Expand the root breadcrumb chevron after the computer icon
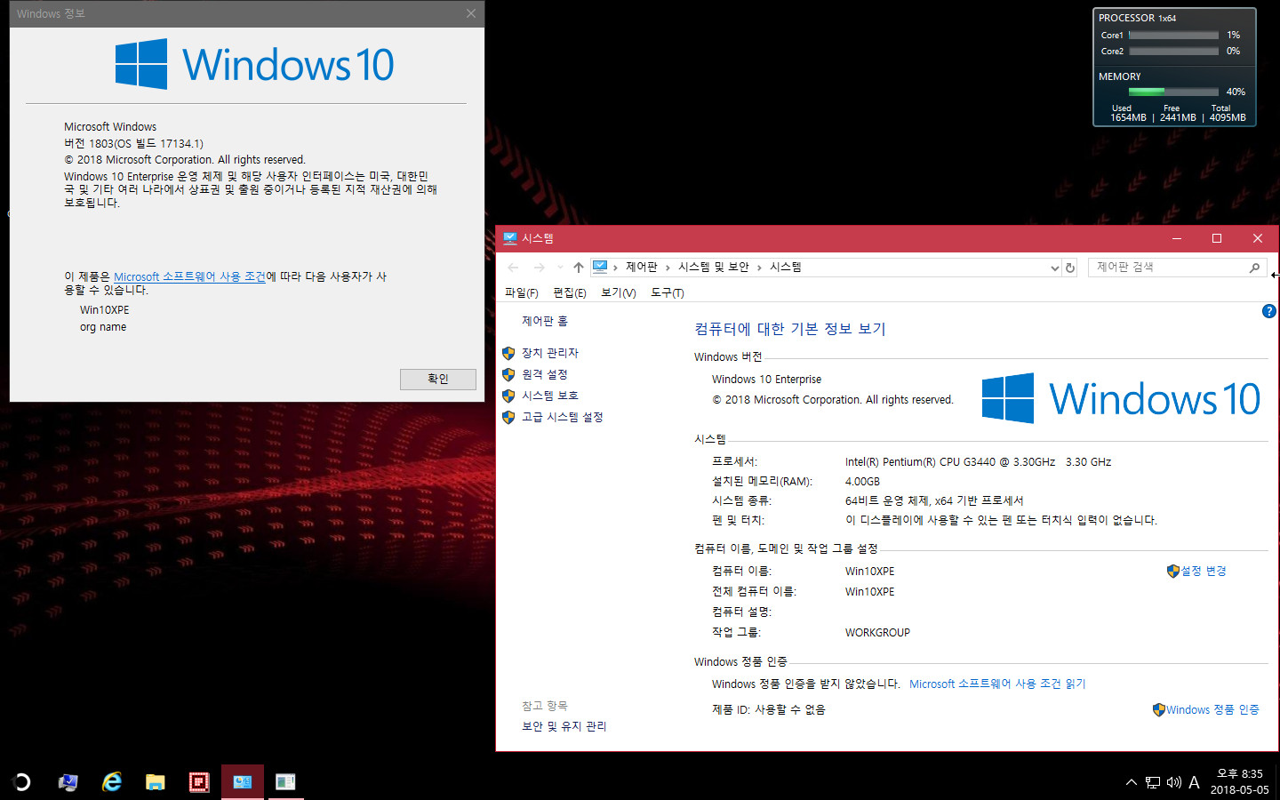Screen dimensions: 1280x800 click(x=615, y=268)
